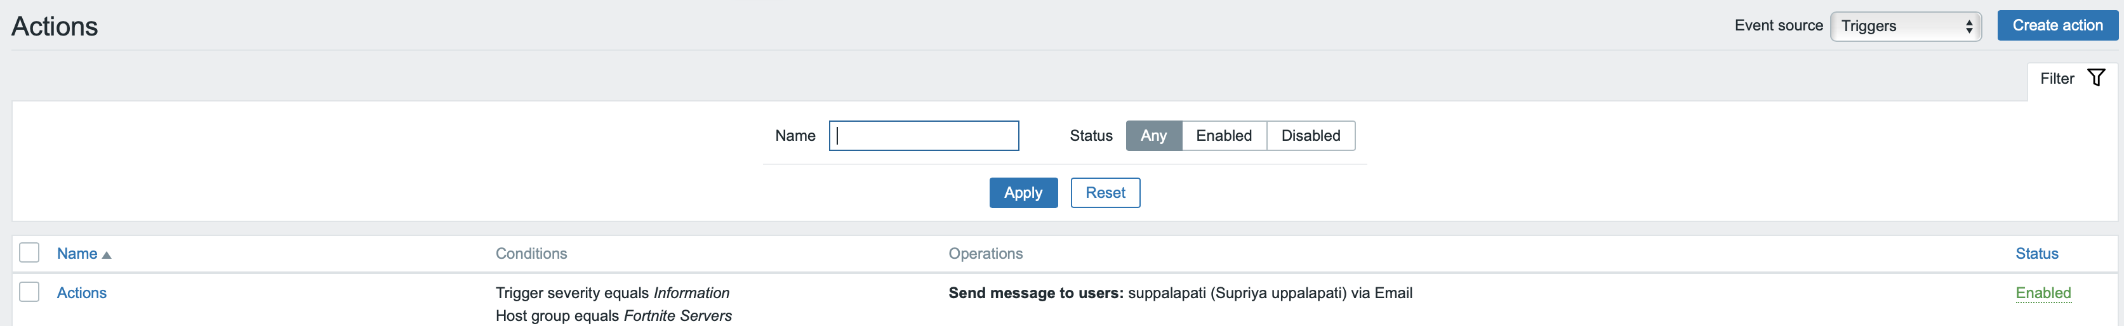
Task: Click the Event source dropdown arrows
Action: tap(1969, 27)
